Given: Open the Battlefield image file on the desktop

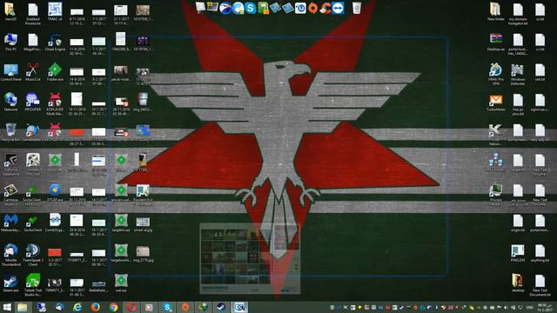Looking at the screenshot, I should coord(98,286).
